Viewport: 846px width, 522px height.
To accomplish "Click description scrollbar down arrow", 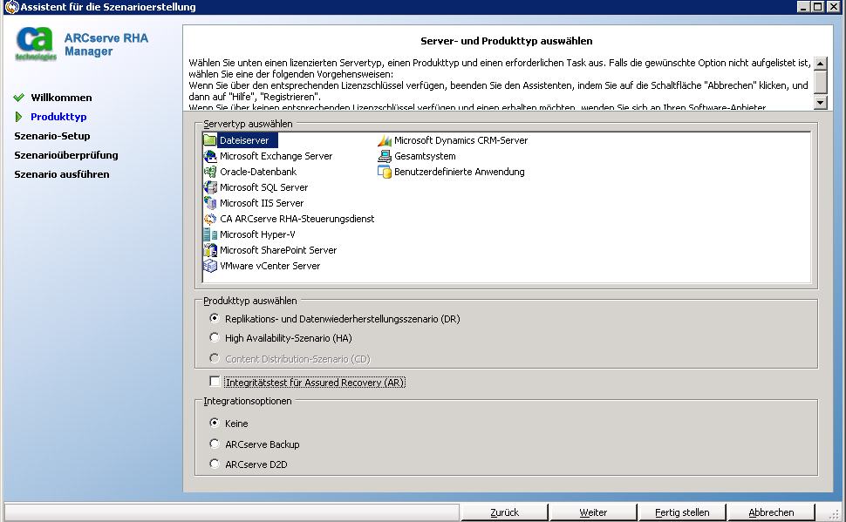I will pyautogui.click(x=820, y=103).
